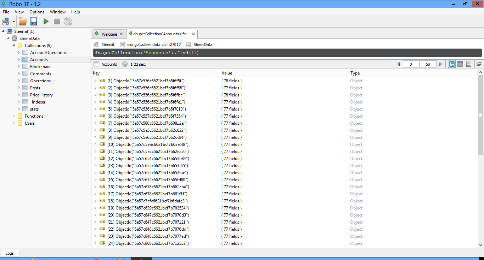Screen dimensions: 484x260
Task: Open the File menu
Action: click(6, 12)
